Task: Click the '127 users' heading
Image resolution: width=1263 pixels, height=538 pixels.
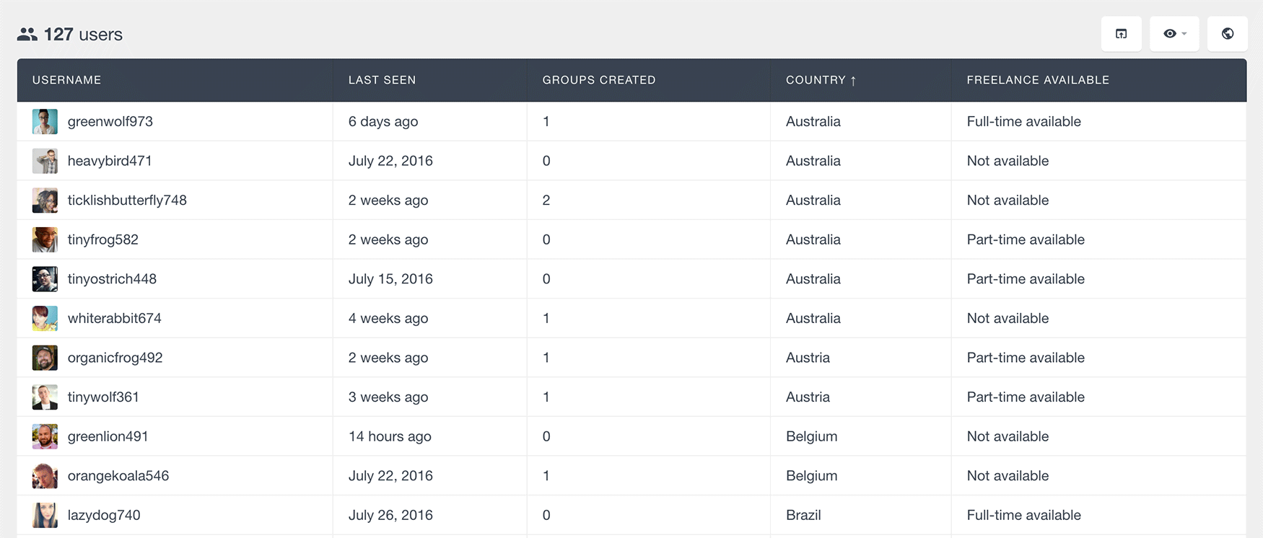Action: (x=83, y=34)
